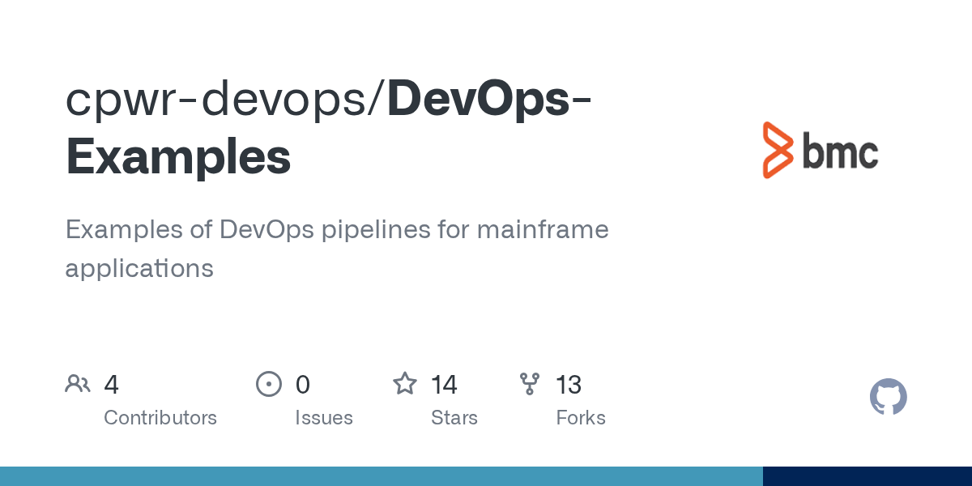This screenshot has width=972, height=486.
Task: Click the contributors count 4
Action: pos(112,385)
